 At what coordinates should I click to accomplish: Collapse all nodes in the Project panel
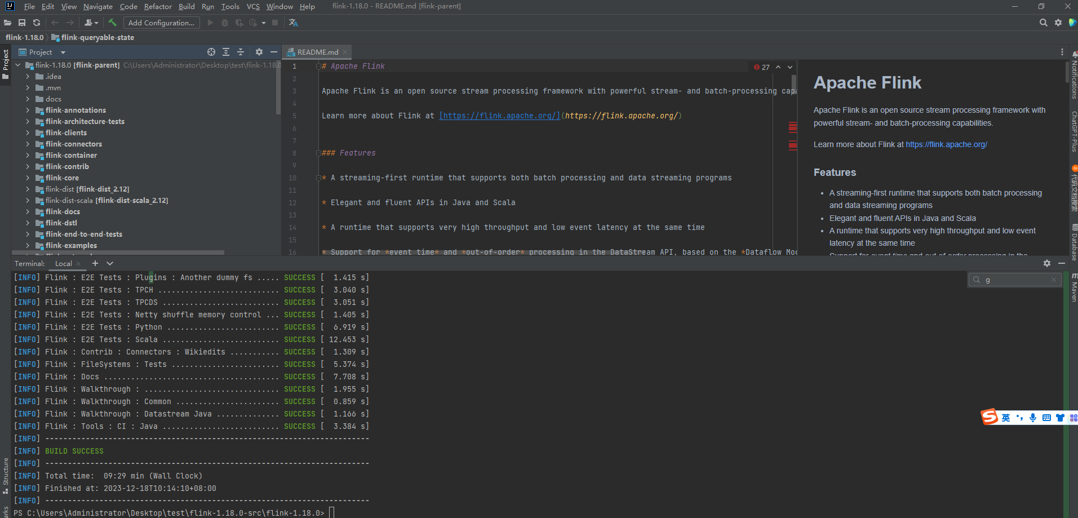[241, 52]
